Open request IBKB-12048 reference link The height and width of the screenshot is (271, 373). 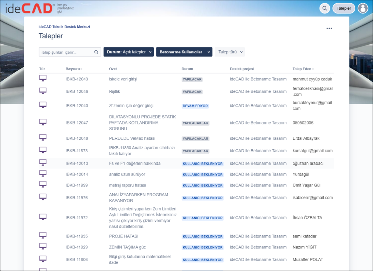click(x=76, y=138)
